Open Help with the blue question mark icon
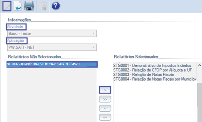This screenshot has height=122, width=202. click(x=55, y=6)
